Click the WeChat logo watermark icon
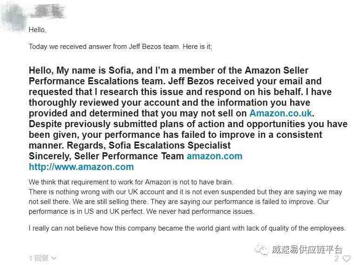This screenshot has height=265, width=354. tap(261, 250)
